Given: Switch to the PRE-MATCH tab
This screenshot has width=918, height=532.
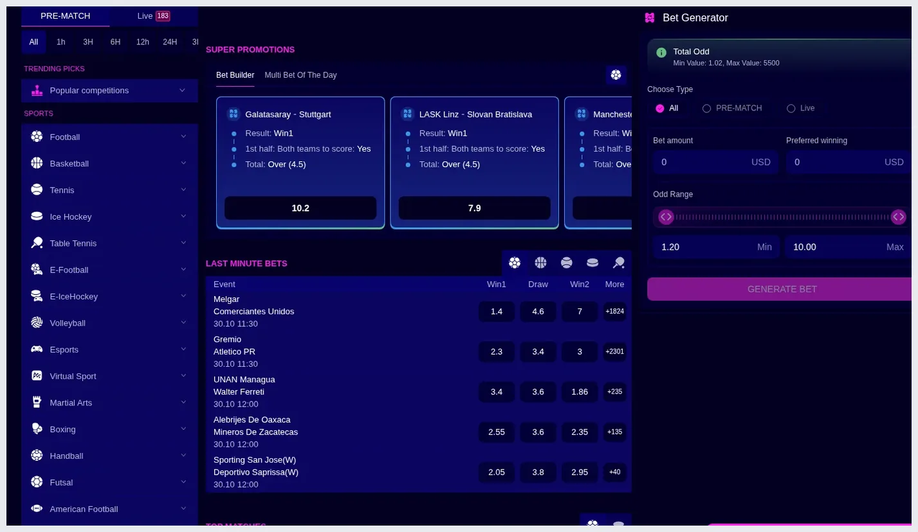Looking at the screenshot, I should point(66,16).
